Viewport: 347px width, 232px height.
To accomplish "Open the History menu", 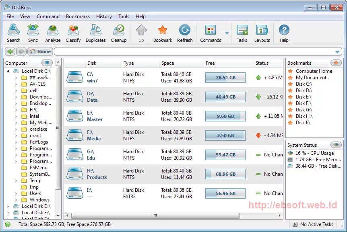I will (x=104, y=16).
